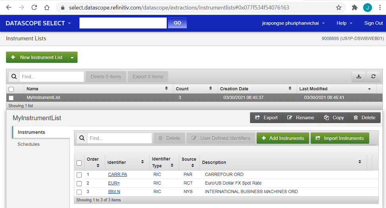Click Import Instruments button
Image resolution: width=386 pixels, height=208 pixels.
pos(340,138)
